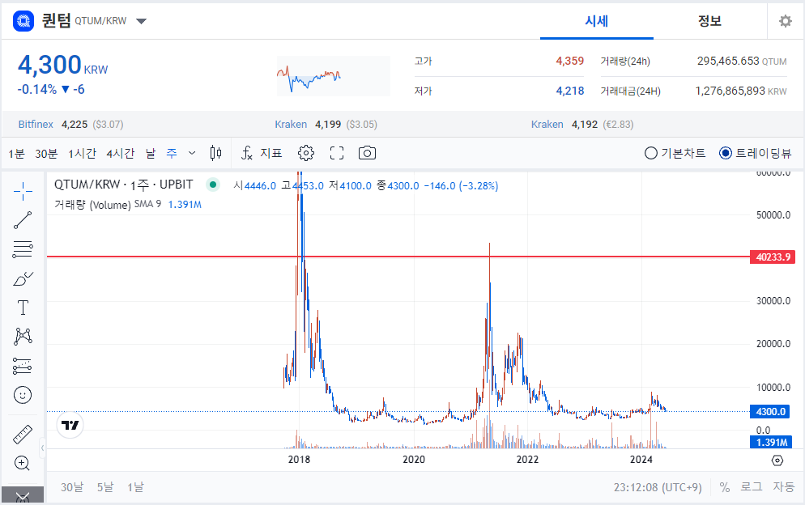Toggle percent scale mode
The height and width of the screenshot is (505, 805).
[x=724, y=487]
